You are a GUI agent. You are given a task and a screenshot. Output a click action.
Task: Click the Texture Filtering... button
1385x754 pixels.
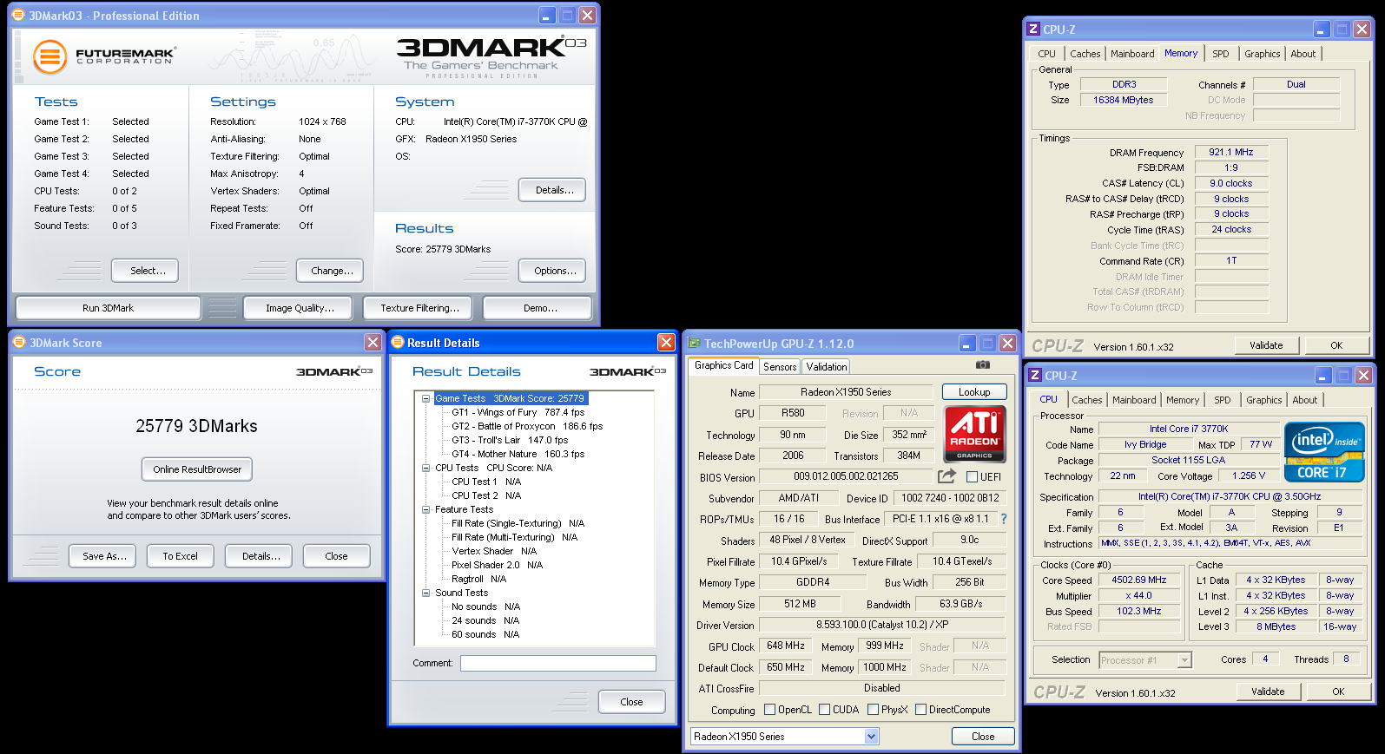pos(419,308)
